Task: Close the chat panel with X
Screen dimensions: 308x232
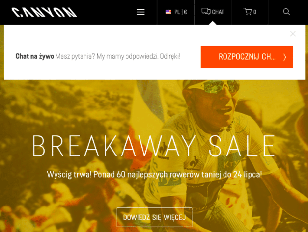Action: coord(293,34)
